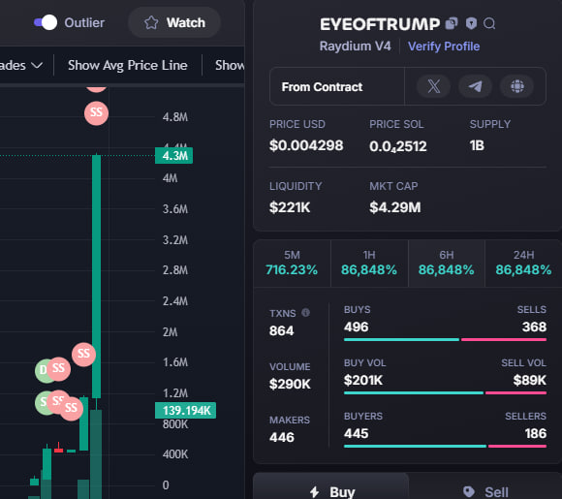The height and width of the screenshot is (499, 562).
Task: Click sellers count 186
Action: point(536,433)
